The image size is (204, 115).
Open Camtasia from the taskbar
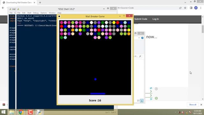(x=30, y=112)
